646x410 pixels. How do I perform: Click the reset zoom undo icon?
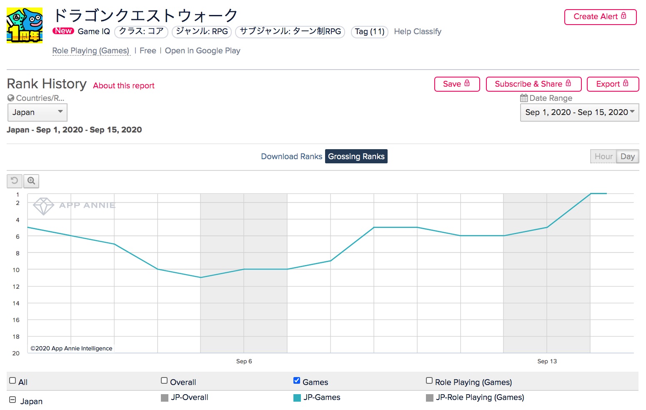tap(15, 181)
